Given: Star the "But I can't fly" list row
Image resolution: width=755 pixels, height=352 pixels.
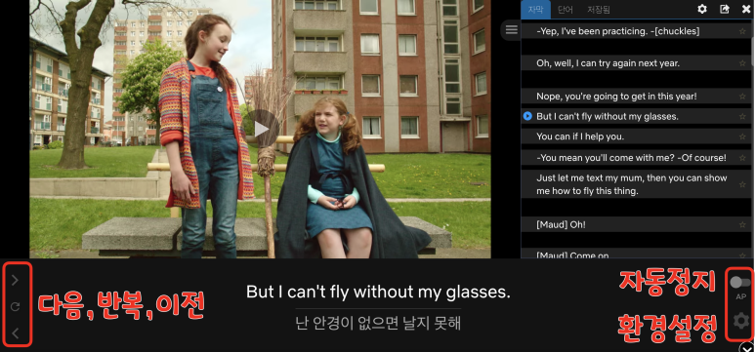Looking at the screenshot, I should 742,116.
